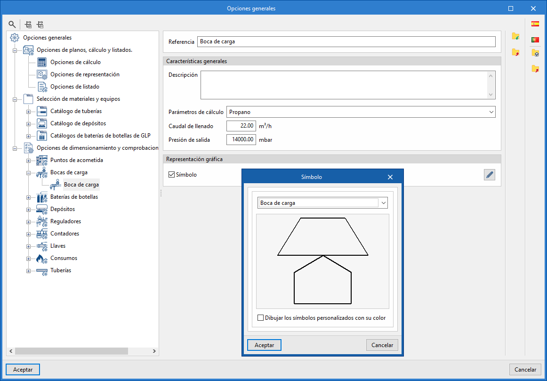Select Opciones de listado tree item
This screenshot has height=381, width=547.
click(x=75, y=87)
